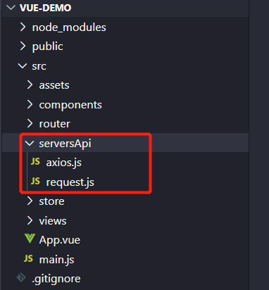Click the JS icon beside main.js

(x=28, y=258)
